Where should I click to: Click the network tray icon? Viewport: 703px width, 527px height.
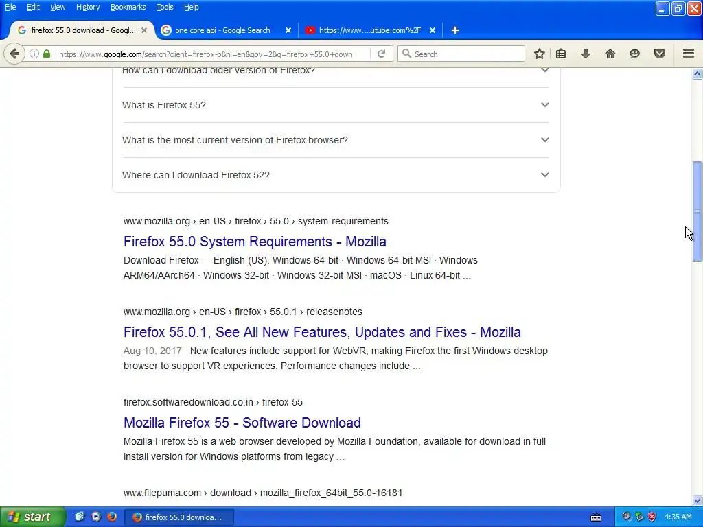[639, 517]
